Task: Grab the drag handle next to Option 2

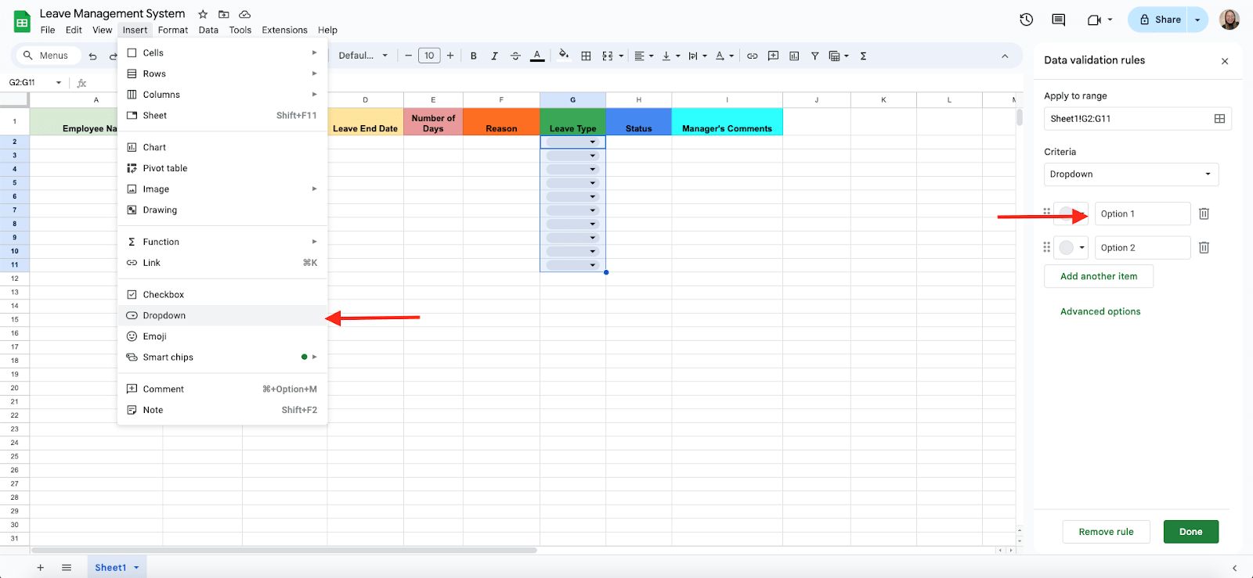Action: click(1047, 247)
